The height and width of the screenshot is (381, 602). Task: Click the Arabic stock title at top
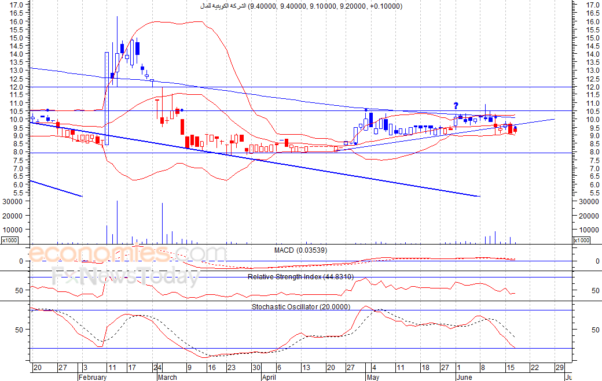(300, 6)
